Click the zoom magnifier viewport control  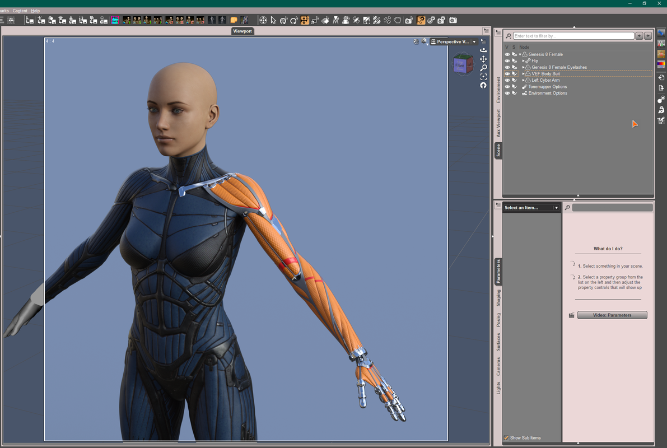(483, 68)
